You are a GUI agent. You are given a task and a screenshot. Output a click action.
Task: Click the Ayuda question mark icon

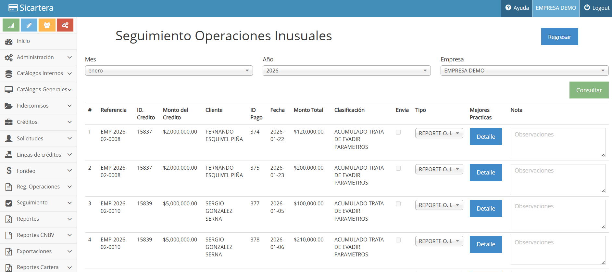pos(508,7)
